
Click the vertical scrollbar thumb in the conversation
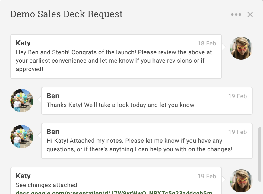tap(260, 154)
